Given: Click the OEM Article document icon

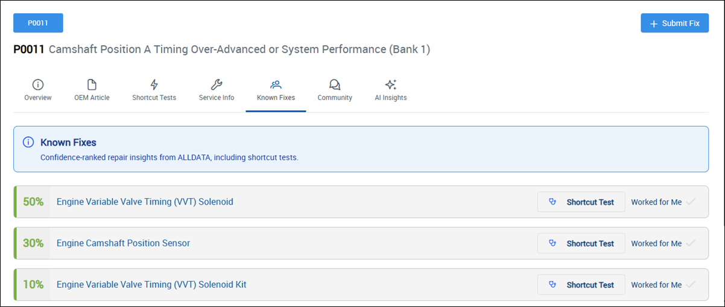Looking at the screenshot, I should (x=92, y=84).
